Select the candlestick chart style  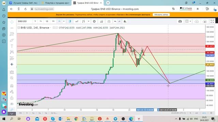click(x=70, y=21)
